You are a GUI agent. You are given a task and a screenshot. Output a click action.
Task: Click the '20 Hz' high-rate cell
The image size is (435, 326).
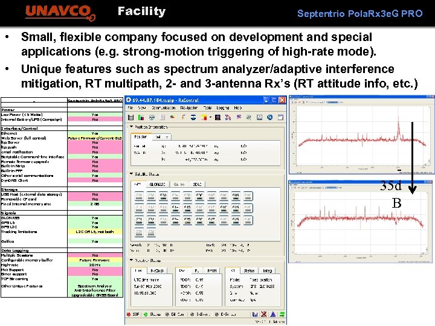[95, 265]
